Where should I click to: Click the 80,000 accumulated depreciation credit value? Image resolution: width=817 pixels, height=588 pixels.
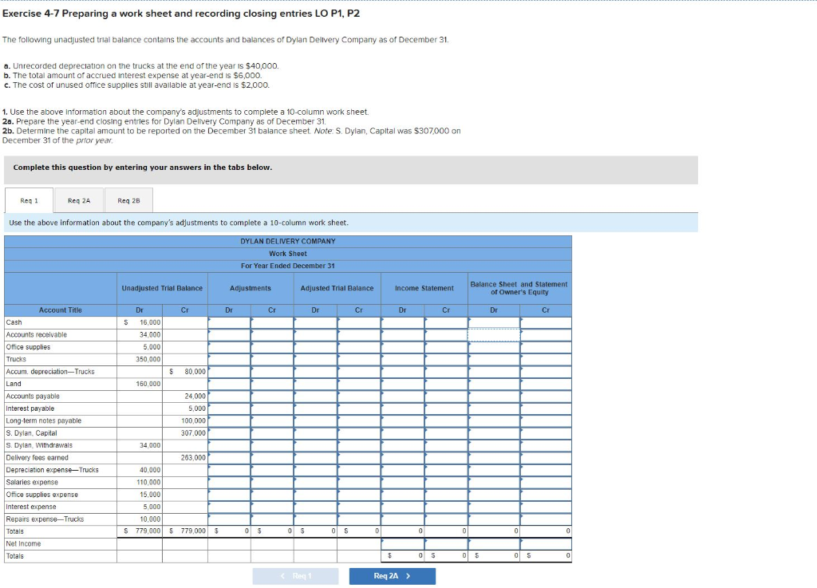(195, 372)
